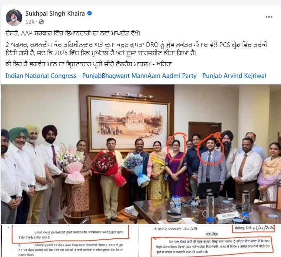Click the globe public-audience icon
The image size is (281, 257).
(x=41, y=22)
